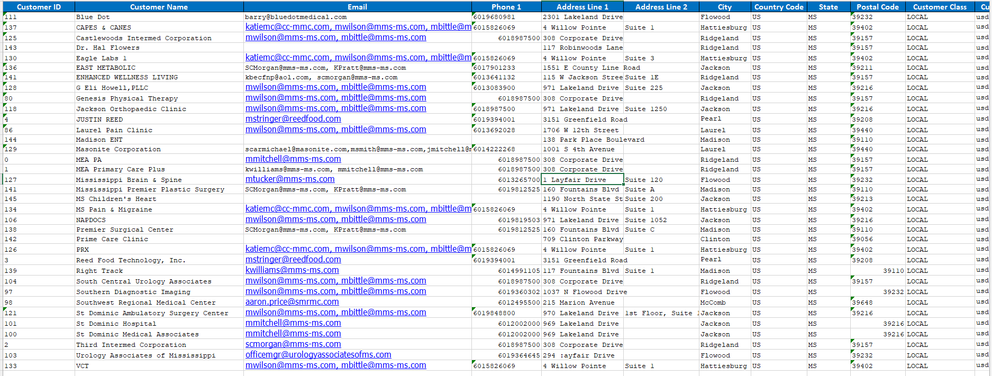
Task: Select the Phone 1 column header
Action: pyautogui.click(x=506, y=7)
